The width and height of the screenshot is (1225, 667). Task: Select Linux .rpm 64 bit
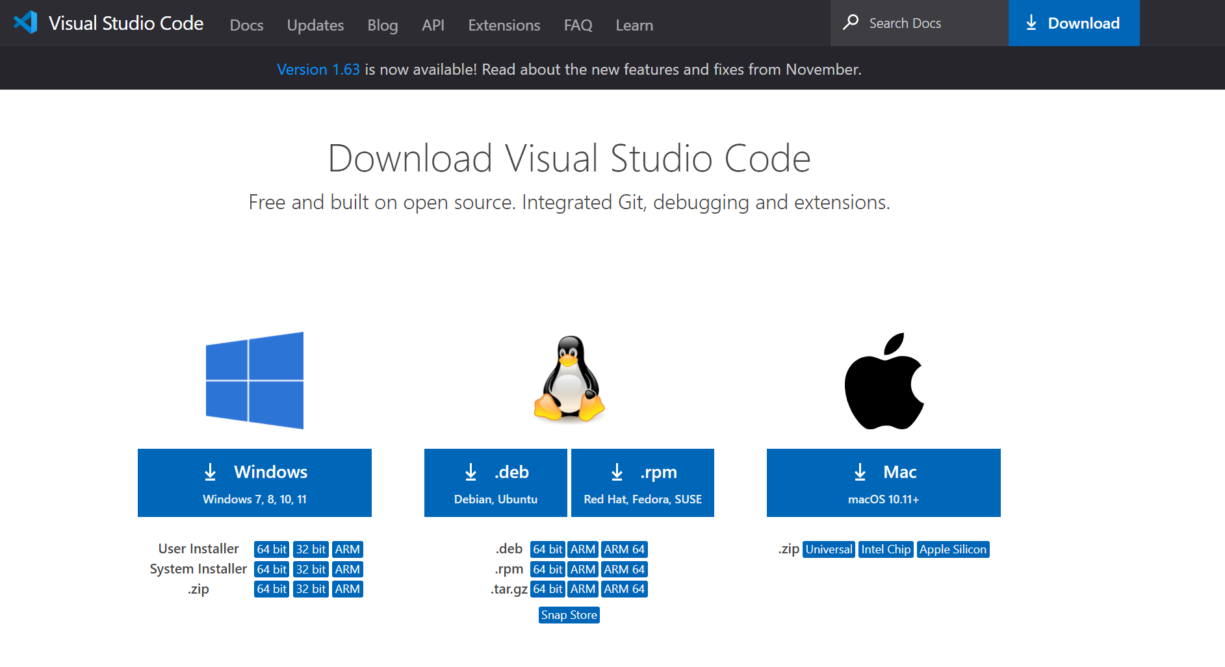pyautogui.click(x=548, y=570)
